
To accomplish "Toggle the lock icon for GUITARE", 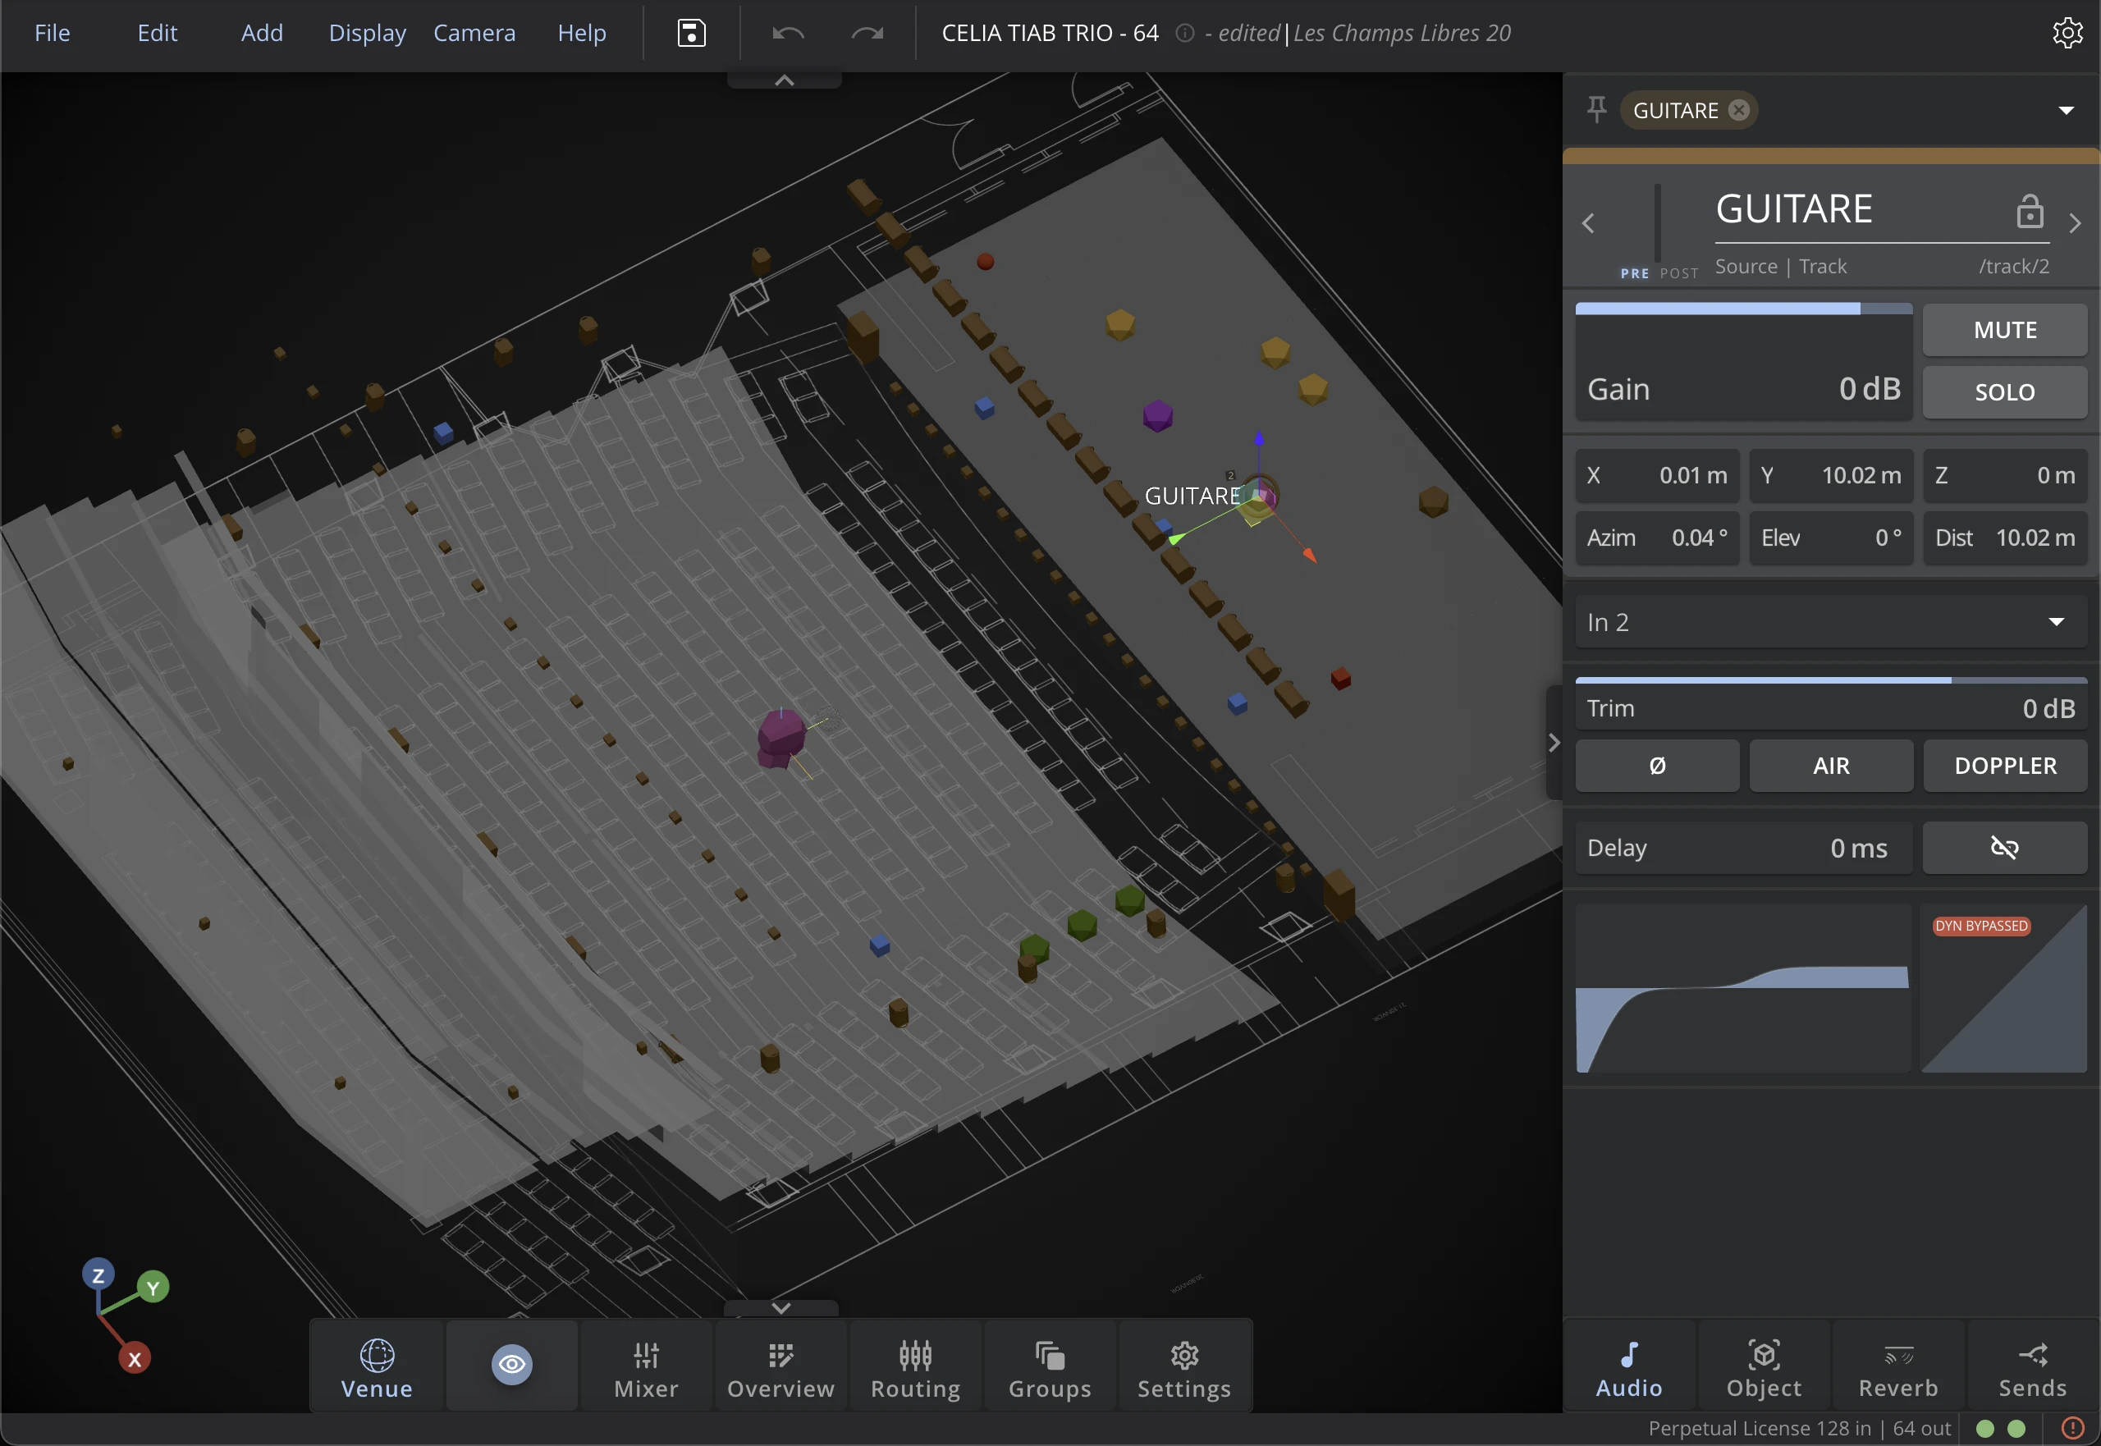I will tap(2030, 210).
